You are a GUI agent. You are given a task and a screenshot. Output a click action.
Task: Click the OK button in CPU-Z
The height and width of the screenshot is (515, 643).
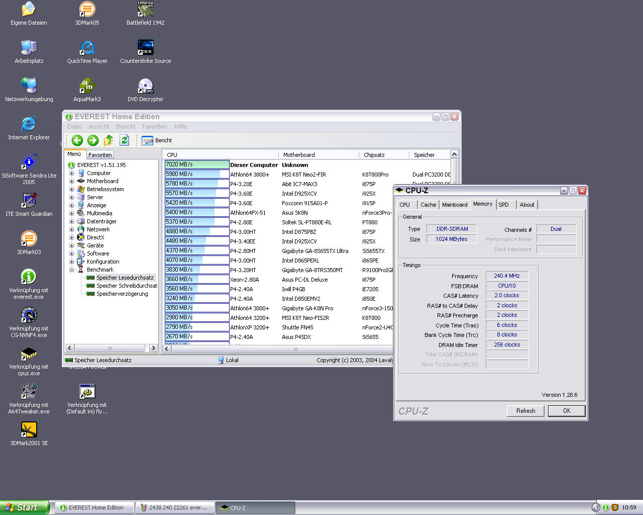click(x=566, y=411)
